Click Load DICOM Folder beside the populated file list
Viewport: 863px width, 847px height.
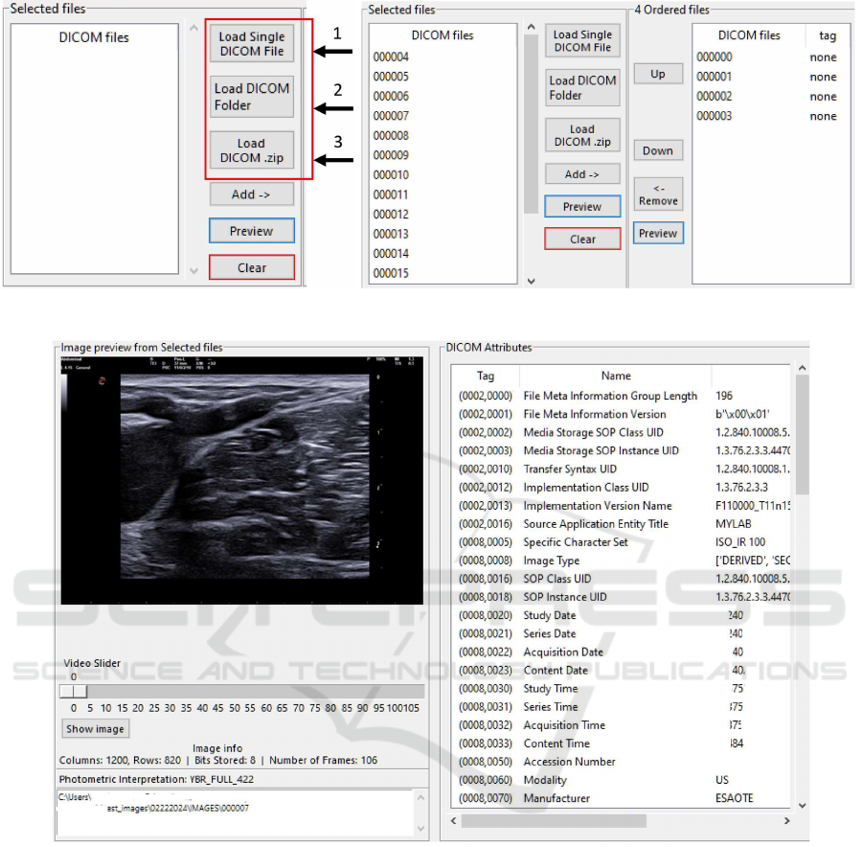point(582,87)
